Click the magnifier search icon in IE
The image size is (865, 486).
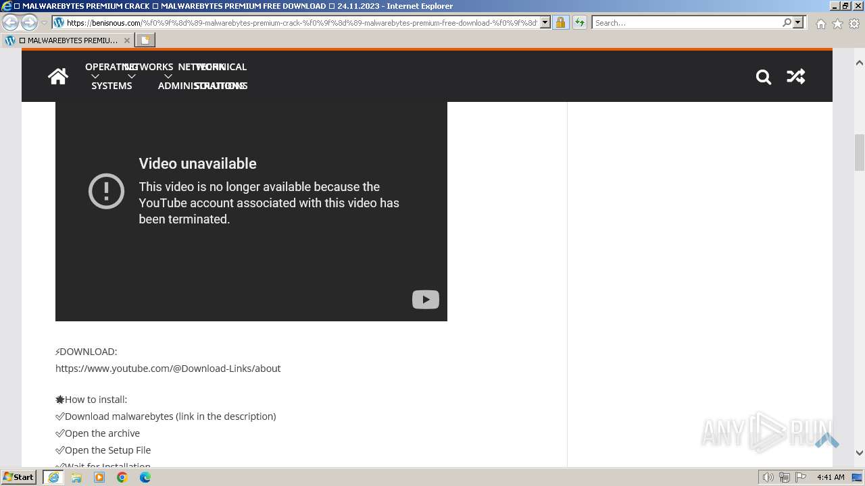point(787,23)
